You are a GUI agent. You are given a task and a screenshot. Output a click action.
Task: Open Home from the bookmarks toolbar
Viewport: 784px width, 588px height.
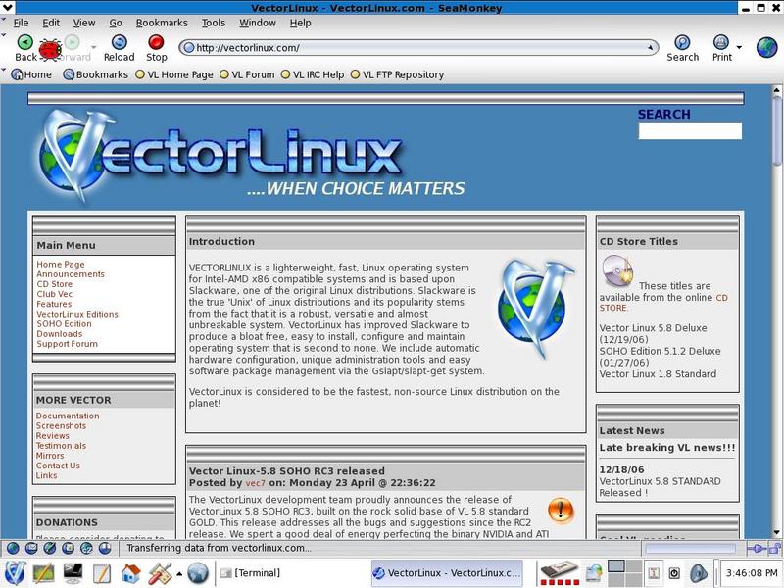click(x=31, y=74)
